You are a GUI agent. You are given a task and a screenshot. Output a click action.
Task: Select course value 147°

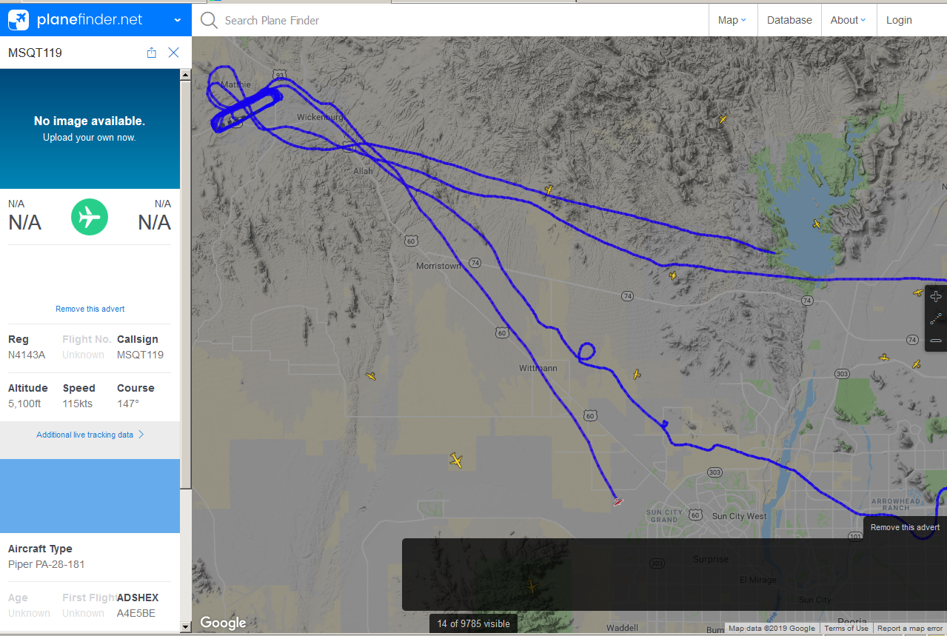pyautogui.click(x=128, y=404)
